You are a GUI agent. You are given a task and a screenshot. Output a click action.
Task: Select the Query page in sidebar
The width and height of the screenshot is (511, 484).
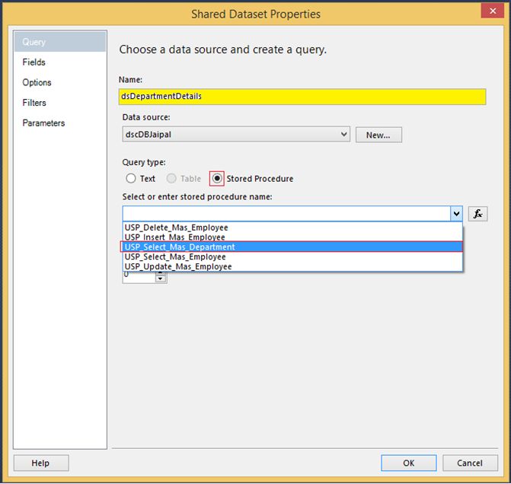pos(34,42)
